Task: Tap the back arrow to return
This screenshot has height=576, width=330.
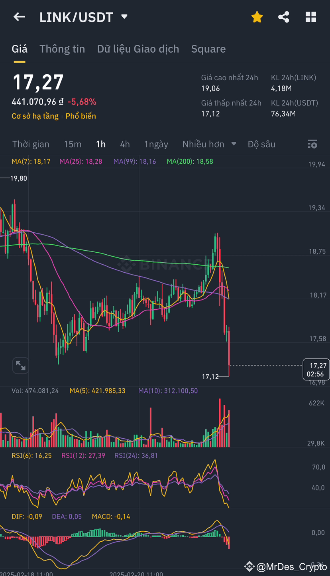Action: click(x=19, y=17)
